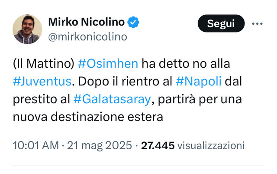Viewport: 277px width, 174px height.
Task: Click the 10:01 AM timestamp
Action: pyautogui.click(x=35, y=145)
